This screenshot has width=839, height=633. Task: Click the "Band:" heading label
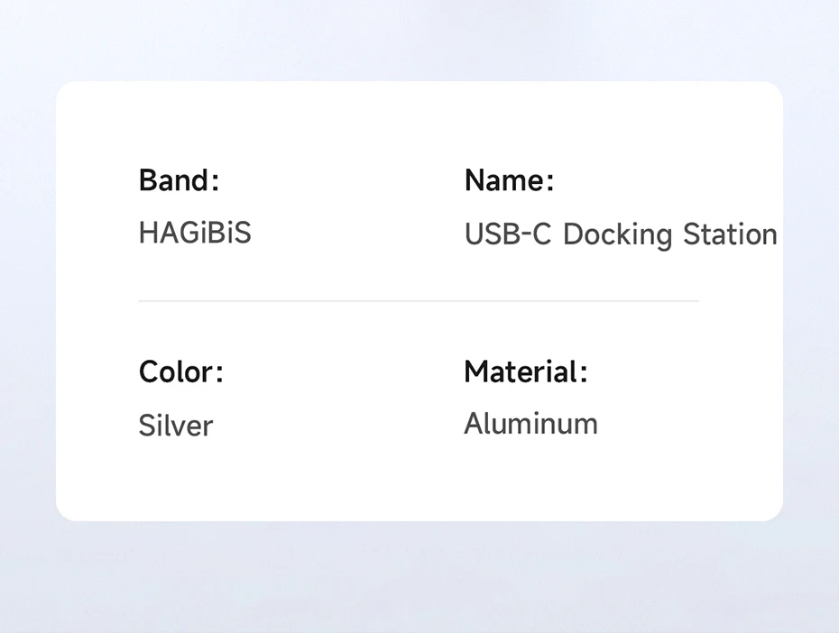click(x=179, y=180)
